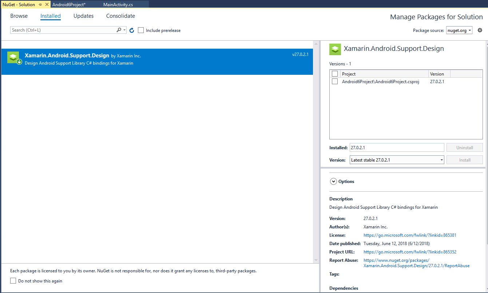
Task: Open the Report Abuse link
Action: [x=416, y=263]
